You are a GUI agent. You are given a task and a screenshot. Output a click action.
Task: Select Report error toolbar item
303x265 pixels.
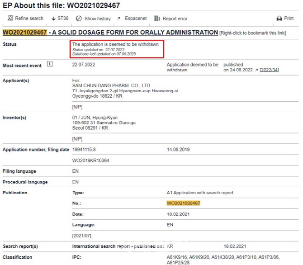[x=175, y=19]
